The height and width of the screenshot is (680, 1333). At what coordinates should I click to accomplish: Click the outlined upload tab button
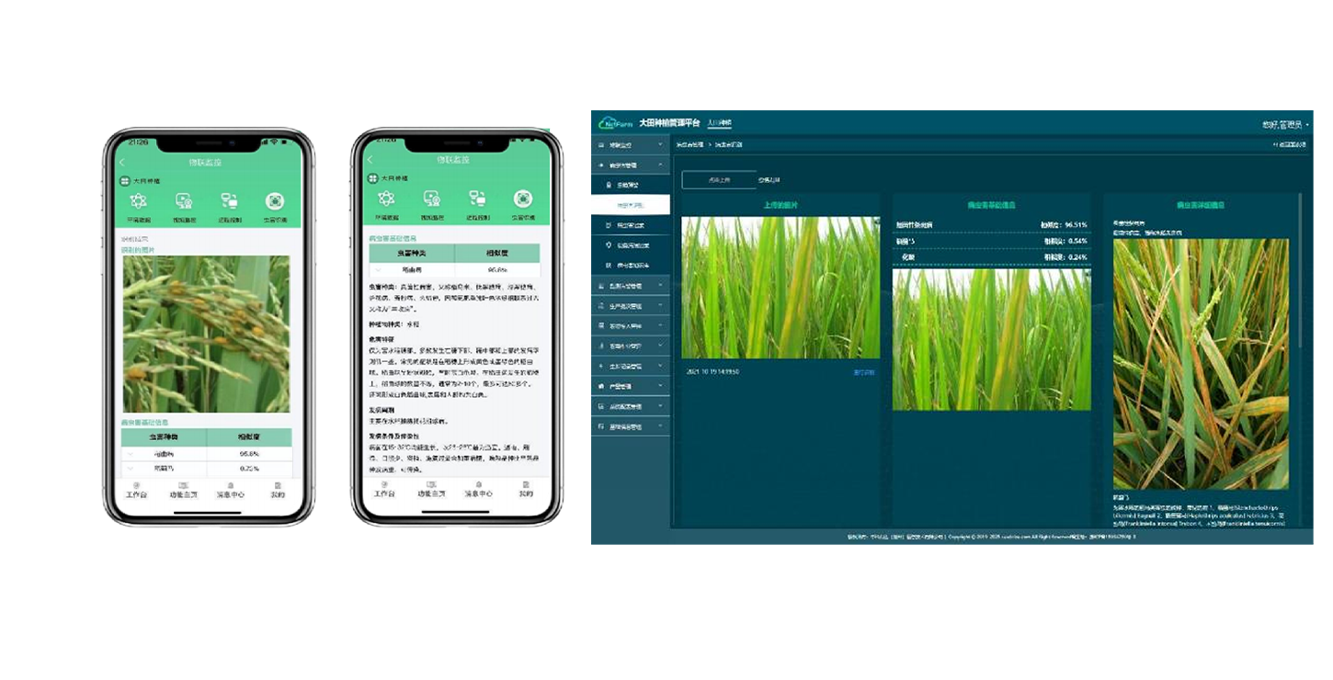coord(718,180)
